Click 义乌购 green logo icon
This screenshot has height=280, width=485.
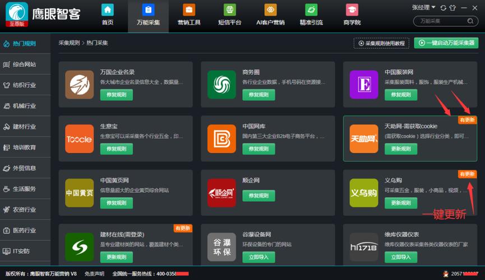pos(364,193)
